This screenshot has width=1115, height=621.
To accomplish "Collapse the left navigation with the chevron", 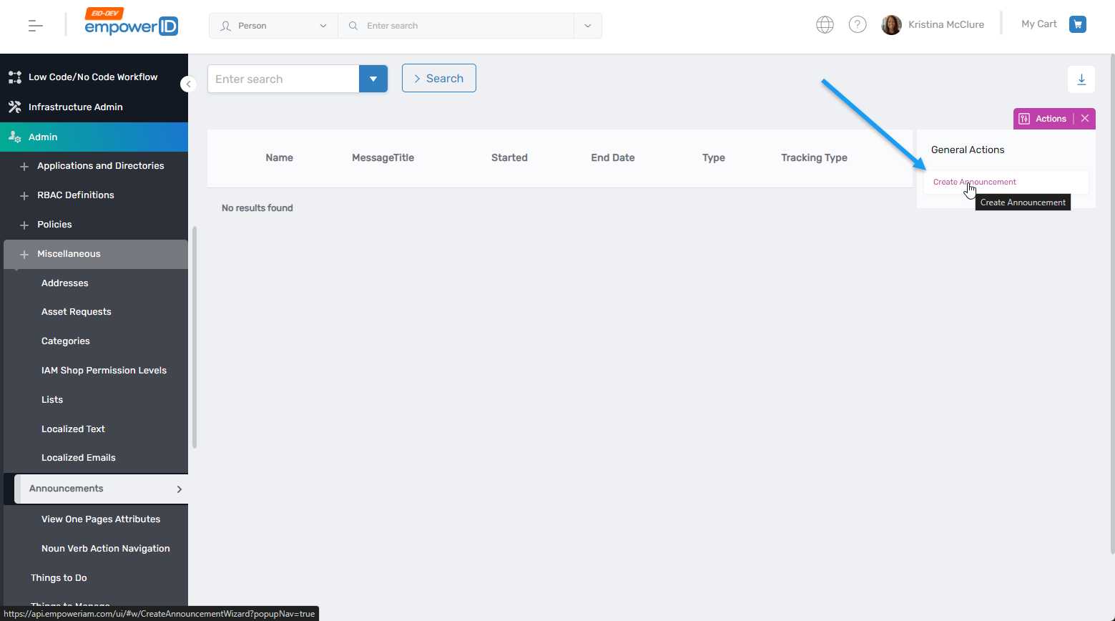I will 188,84.
